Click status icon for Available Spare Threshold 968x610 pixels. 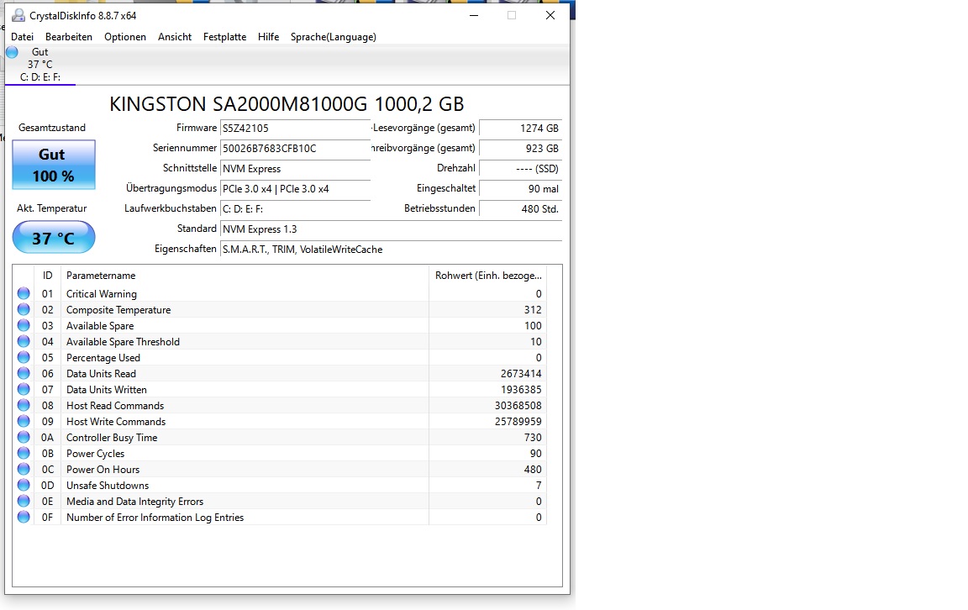coord(24,341)
